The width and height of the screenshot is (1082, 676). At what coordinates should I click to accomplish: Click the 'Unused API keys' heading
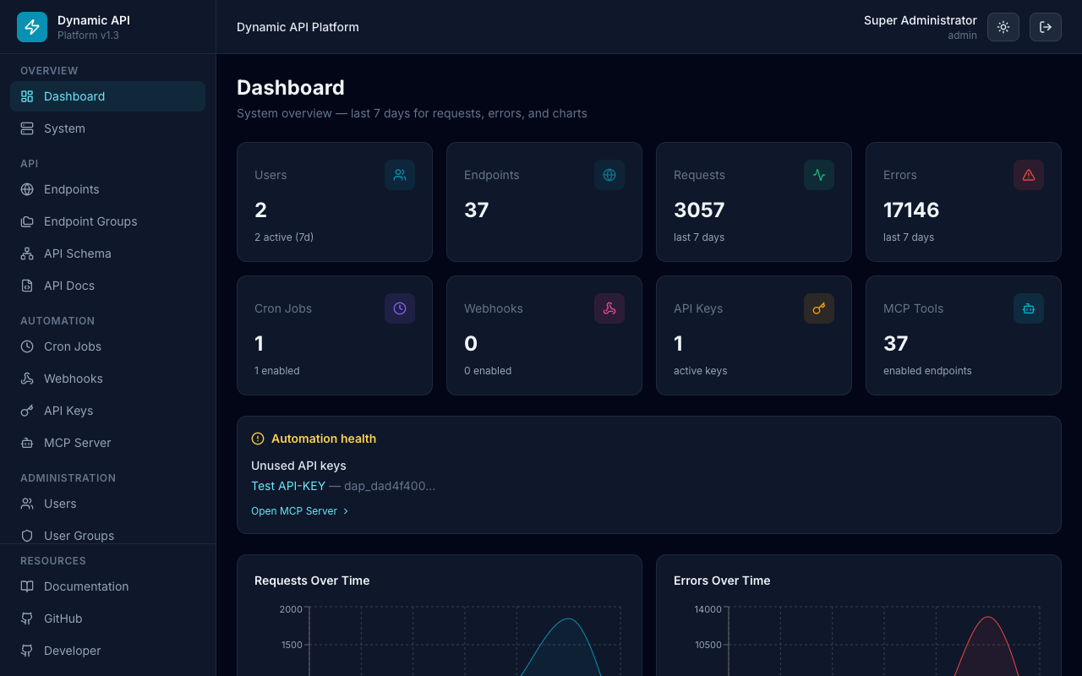click(298, 466)
